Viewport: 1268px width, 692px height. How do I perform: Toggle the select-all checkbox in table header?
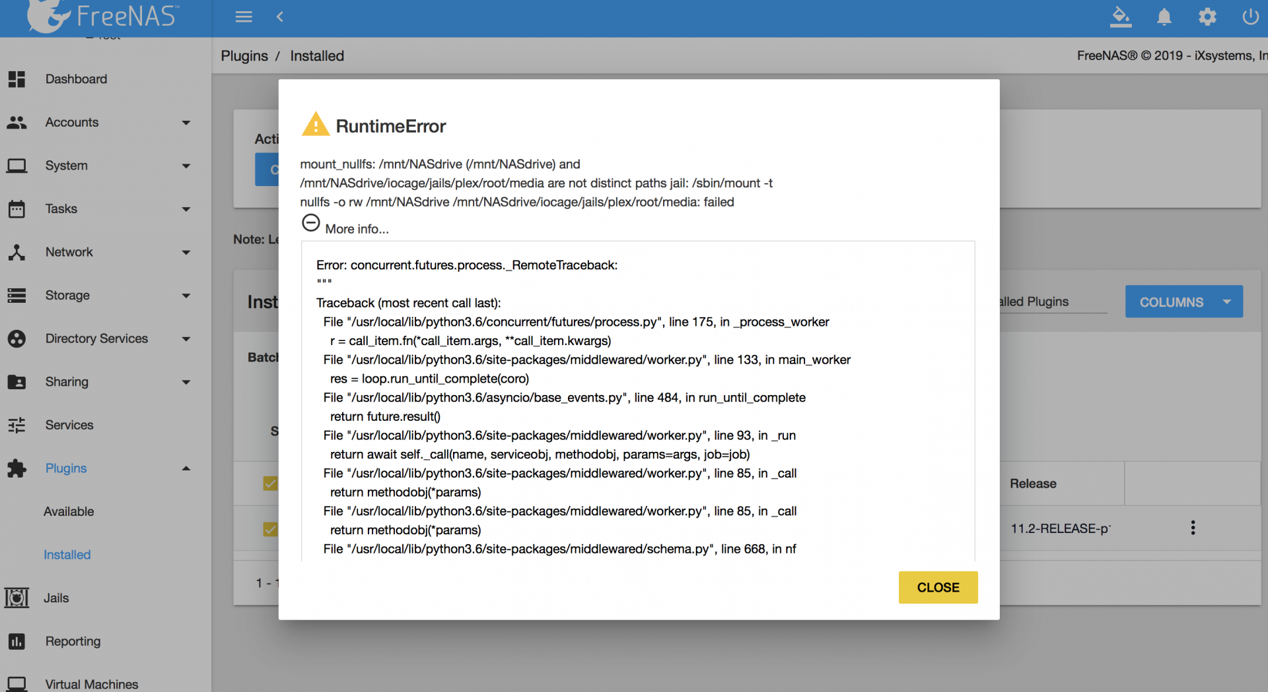270,484
